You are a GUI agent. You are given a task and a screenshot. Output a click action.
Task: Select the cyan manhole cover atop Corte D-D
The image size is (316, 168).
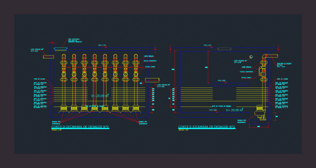click(x=60, y=49)
